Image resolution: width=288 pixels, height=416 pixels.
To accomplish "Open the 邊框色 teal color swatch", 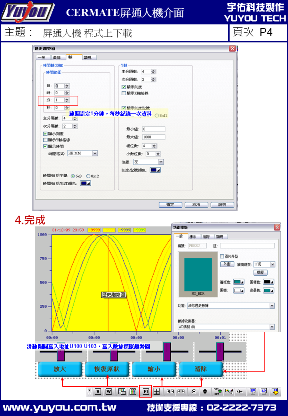I will [239, 282].
